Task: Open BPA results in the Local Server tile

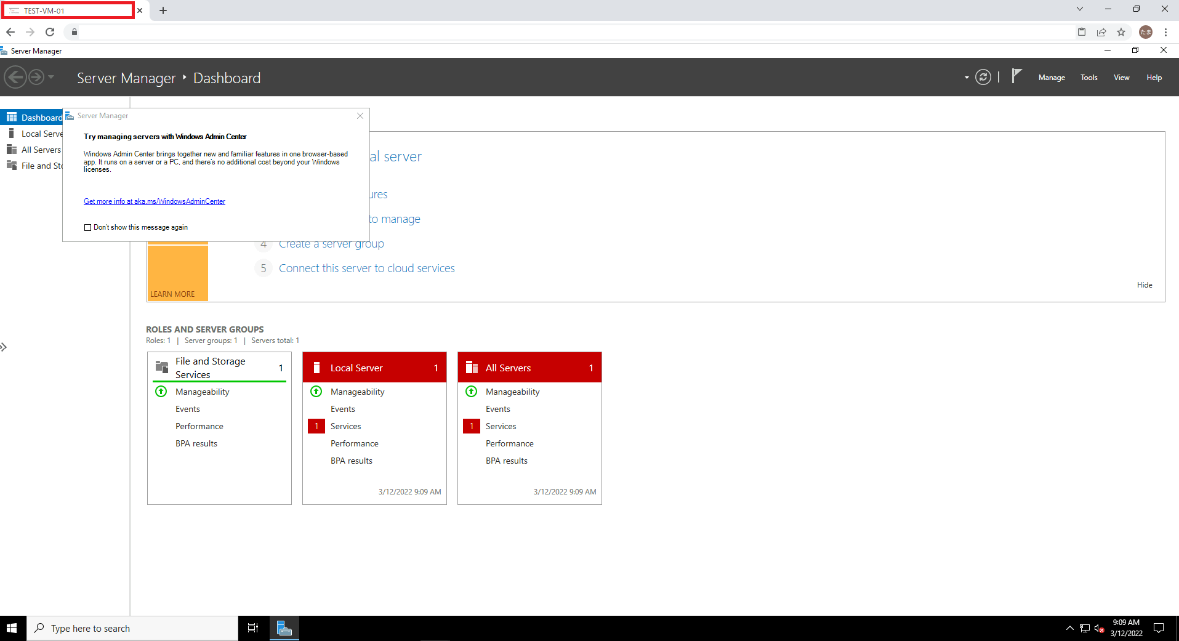Action: click(352, 461)
